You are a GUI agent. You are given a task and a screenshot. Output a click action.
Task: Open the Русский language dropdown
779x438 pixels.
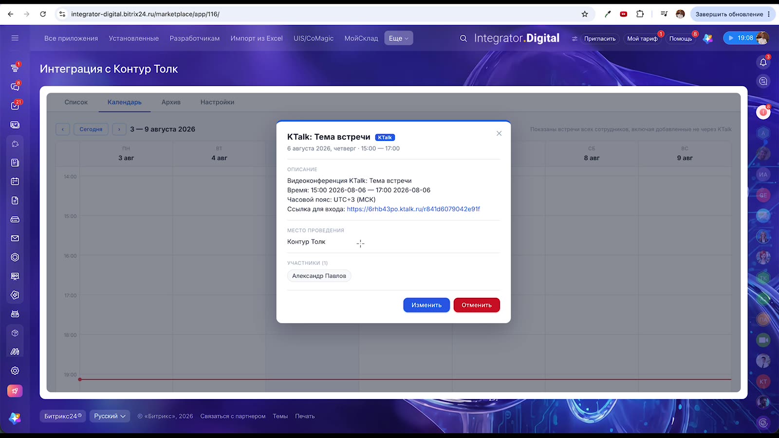pyautogui.click(x=110, y=416)
